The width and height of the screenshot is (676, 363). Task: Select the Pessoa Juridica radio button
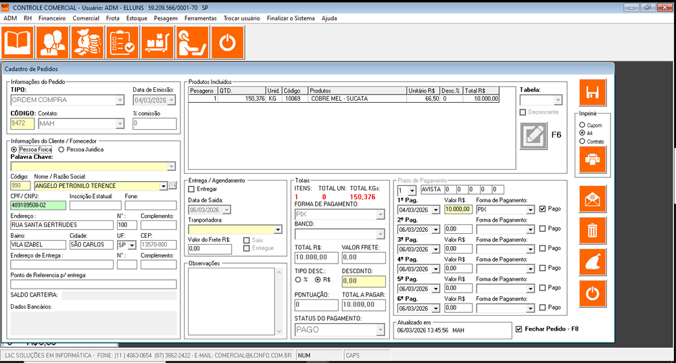tap(62, 149)
